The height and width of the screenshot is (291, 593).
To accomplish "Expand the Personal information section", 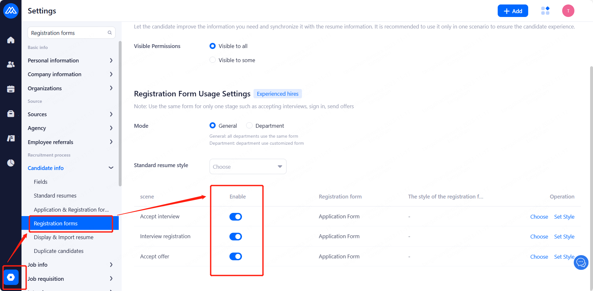I will tap(70, 61).
